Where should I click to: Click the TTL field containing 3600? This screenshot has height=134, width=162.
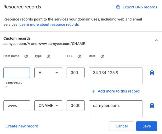click(76, 106)
